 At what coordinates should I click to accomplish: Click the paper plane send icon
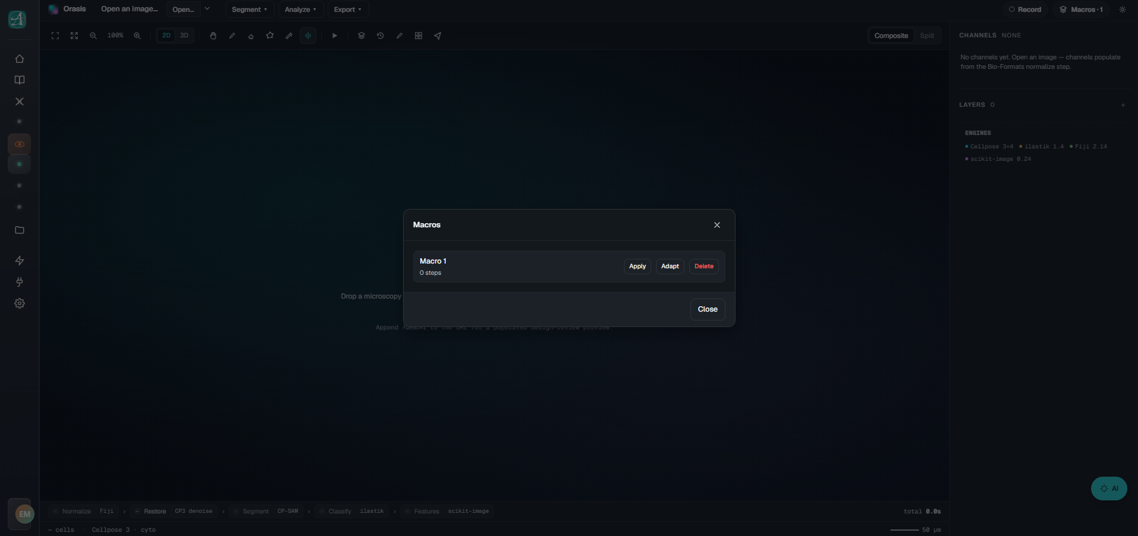(438, 36)
